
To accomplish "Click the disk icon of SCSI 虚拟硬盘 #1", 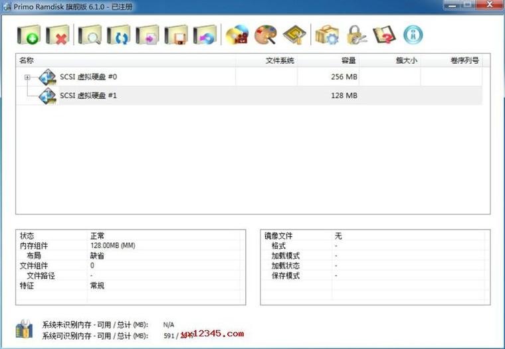I will (47, 96).
